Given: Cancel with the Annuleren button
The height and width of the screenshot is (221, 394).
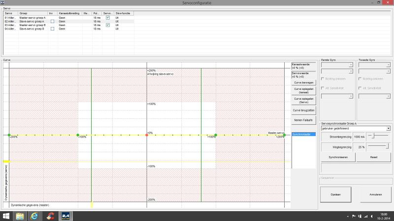Looking at the screenshot, I should 376,194.
